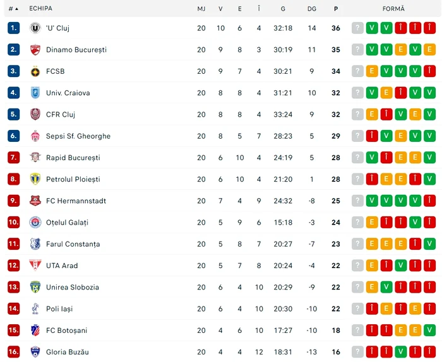This screenshot has height=362, width=442.
Task: Click the CFR Cluj club badge
Action: pos(35,115)
